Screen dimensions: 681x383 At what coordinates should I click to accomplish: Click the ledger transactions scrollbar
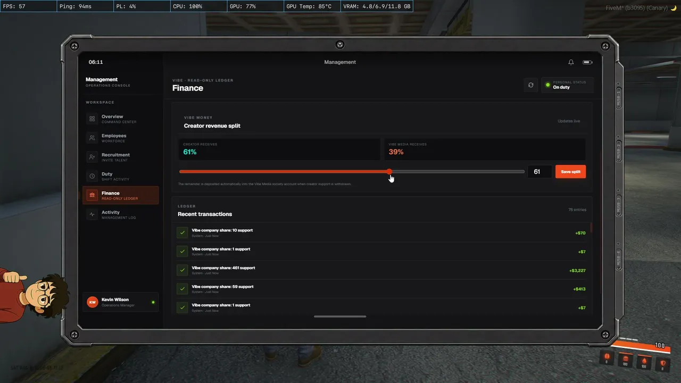pyautogui.click(x=591, y=229)
